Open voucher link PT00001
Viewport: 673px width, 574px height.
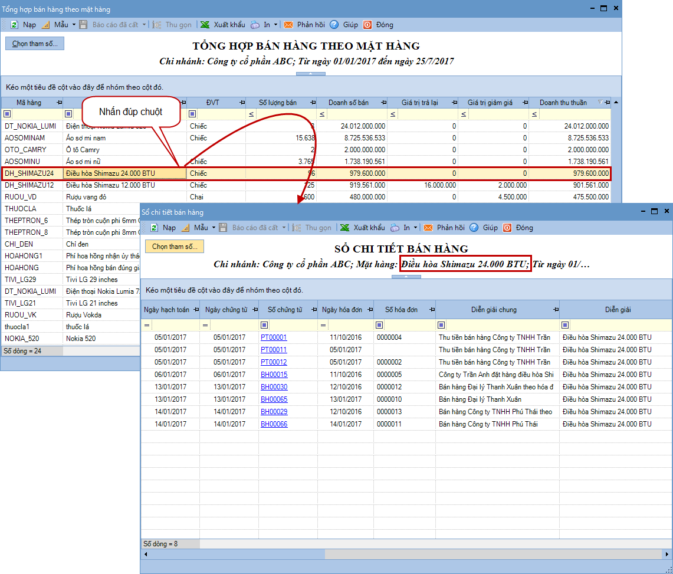point(274,337)
